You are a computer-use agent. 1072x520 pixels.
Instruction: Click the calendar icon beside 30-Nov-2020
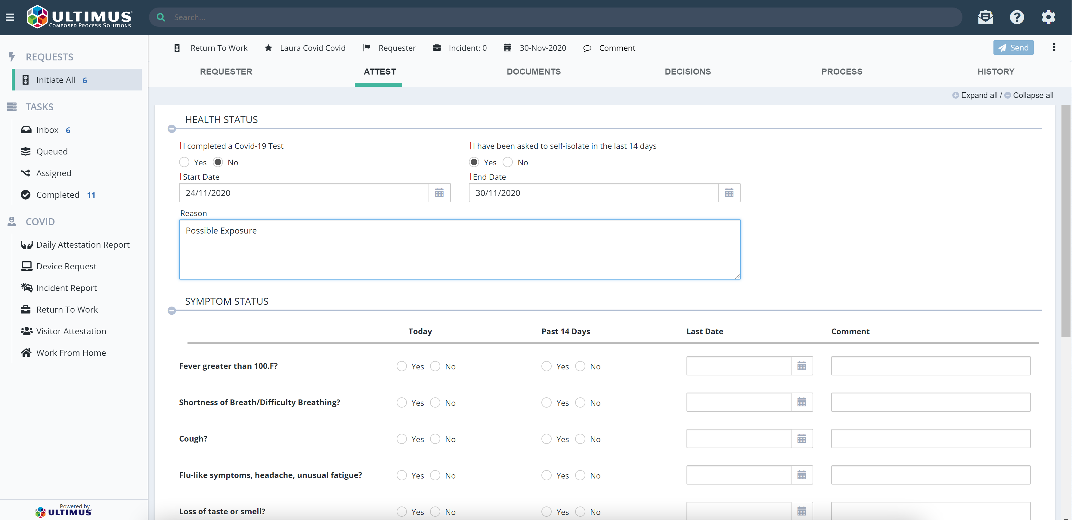tap(507, 48)
